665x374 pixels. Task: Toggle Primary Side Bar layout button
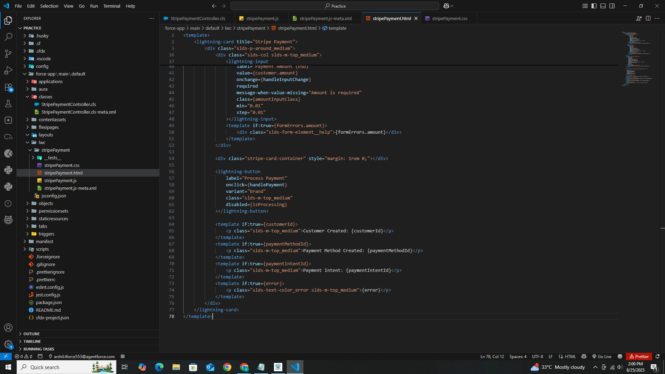coord(594,6)
